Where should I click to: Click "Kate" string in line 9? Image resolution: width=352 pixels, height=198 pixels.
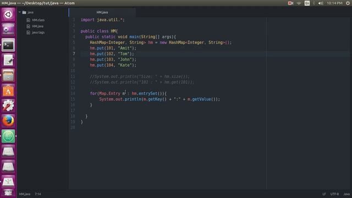(x=125, y=65)
